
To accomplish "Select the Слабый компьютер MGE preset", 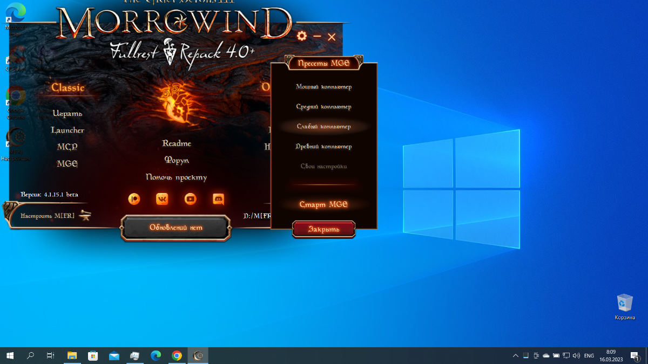I will pos(324,127).
